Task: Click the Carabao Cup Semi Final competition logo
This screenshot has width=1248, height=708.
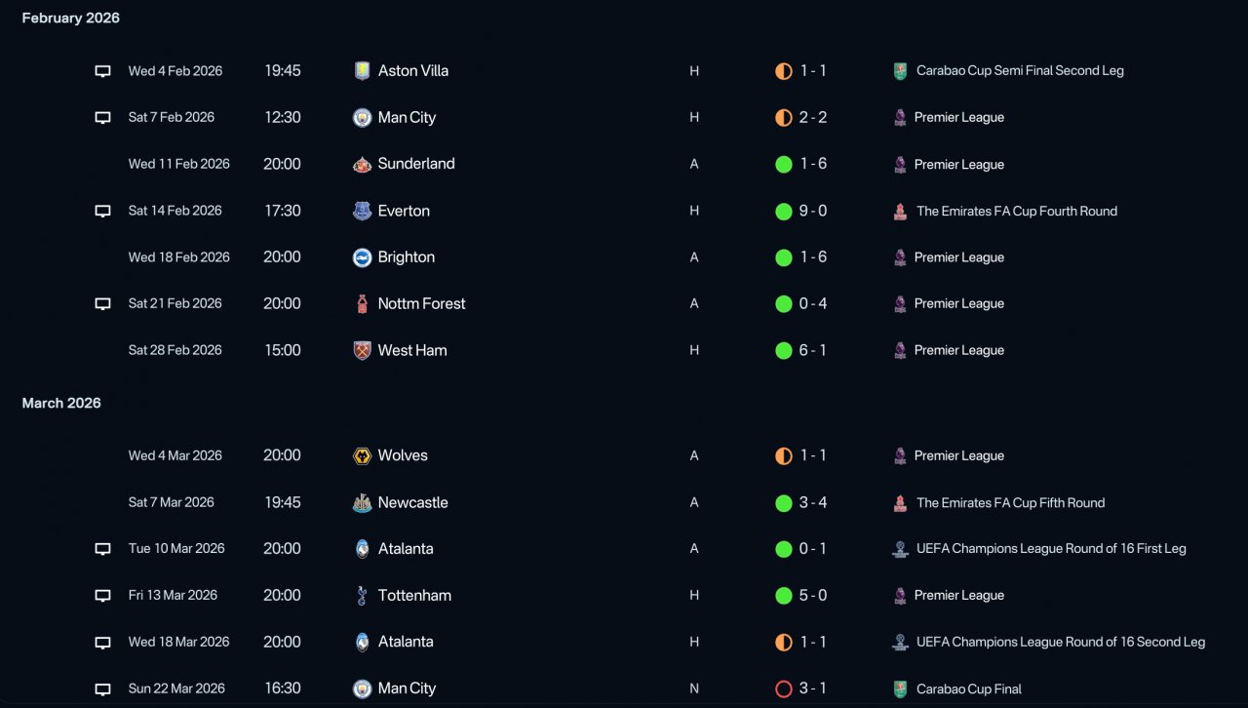Action: click(x=900, y=71)
